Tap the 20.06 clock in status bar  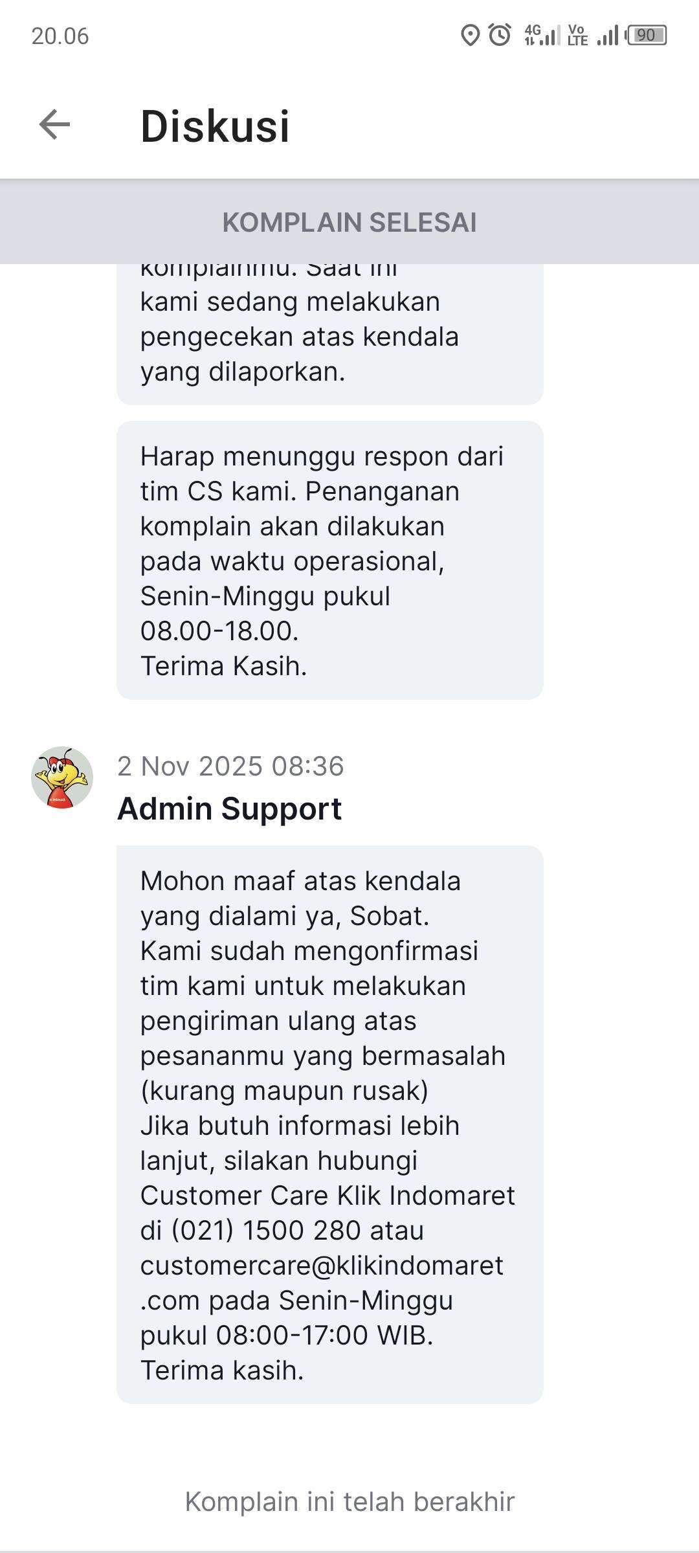[60, 36]
